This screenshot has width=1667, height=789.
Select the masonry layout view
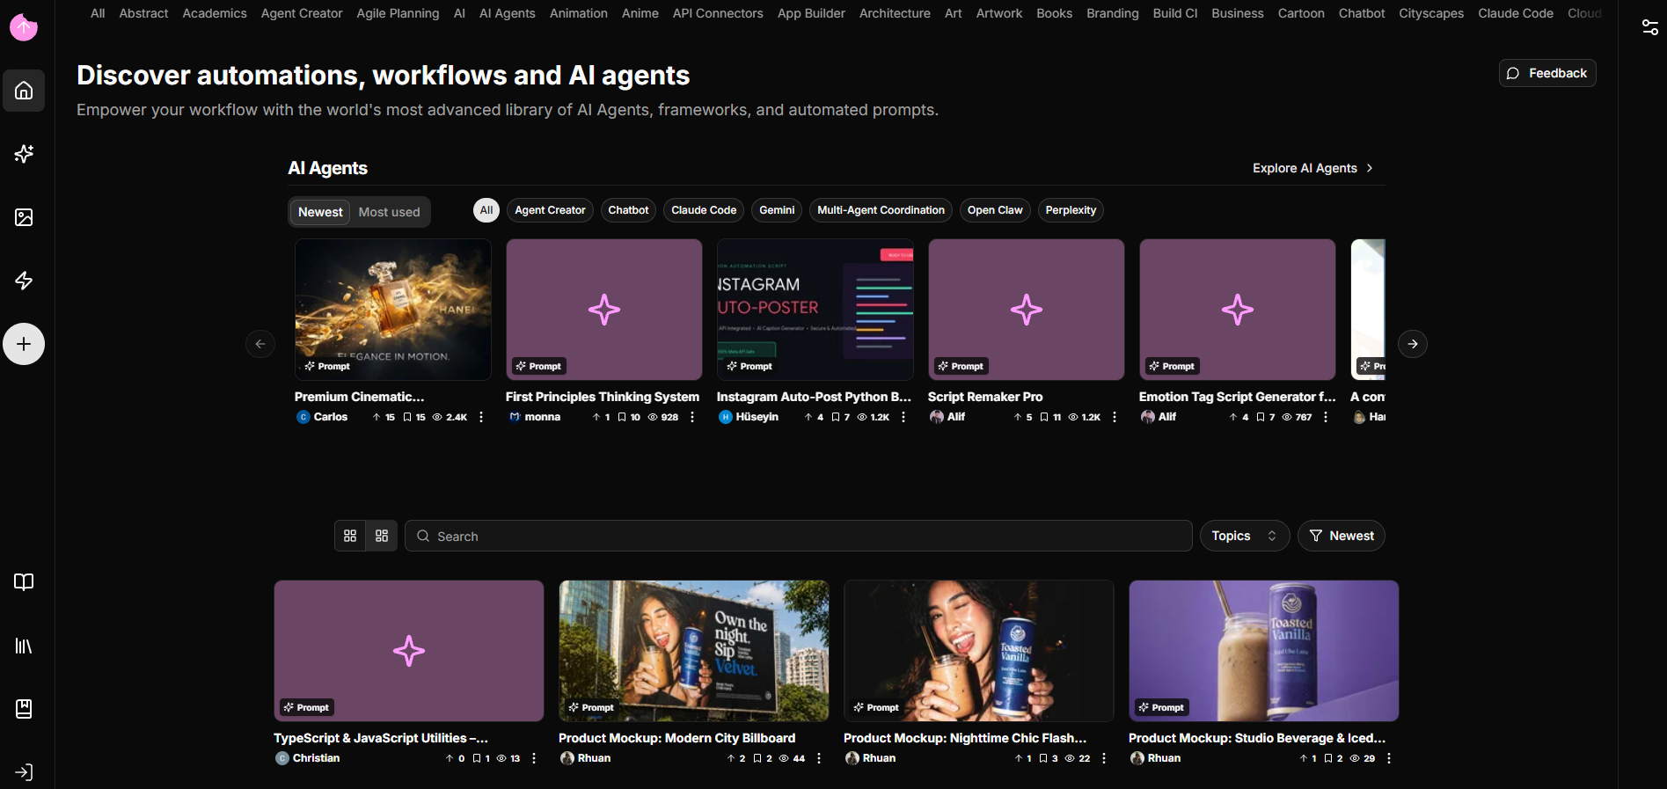pos(382,536)
